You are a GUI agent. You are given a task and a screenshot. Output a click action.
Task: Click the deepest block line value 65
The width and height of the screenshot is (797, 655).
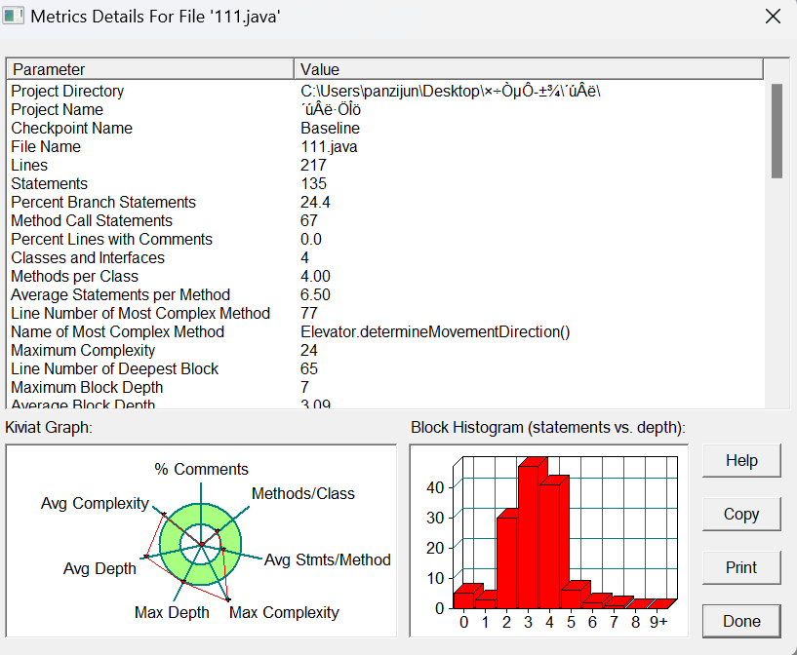pyautogui.click(x=308, y=368)
